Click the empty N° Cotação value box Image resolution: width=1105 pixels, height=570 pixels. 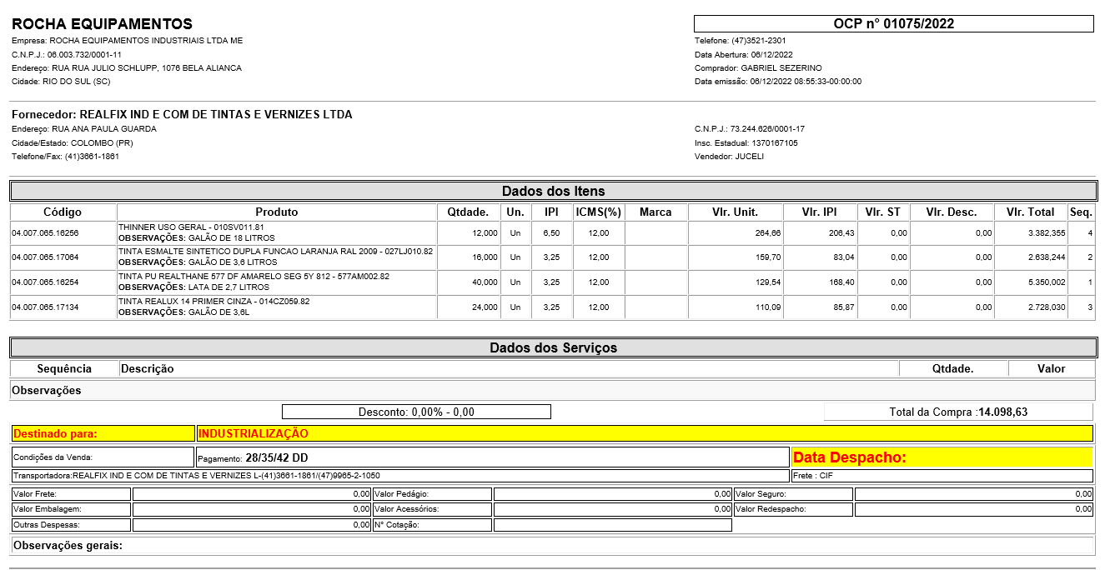612,525
